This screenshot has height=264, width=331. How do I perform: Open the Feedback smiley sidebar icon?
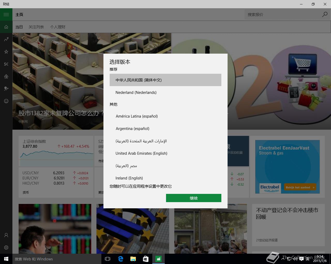[x=6, y=101]
